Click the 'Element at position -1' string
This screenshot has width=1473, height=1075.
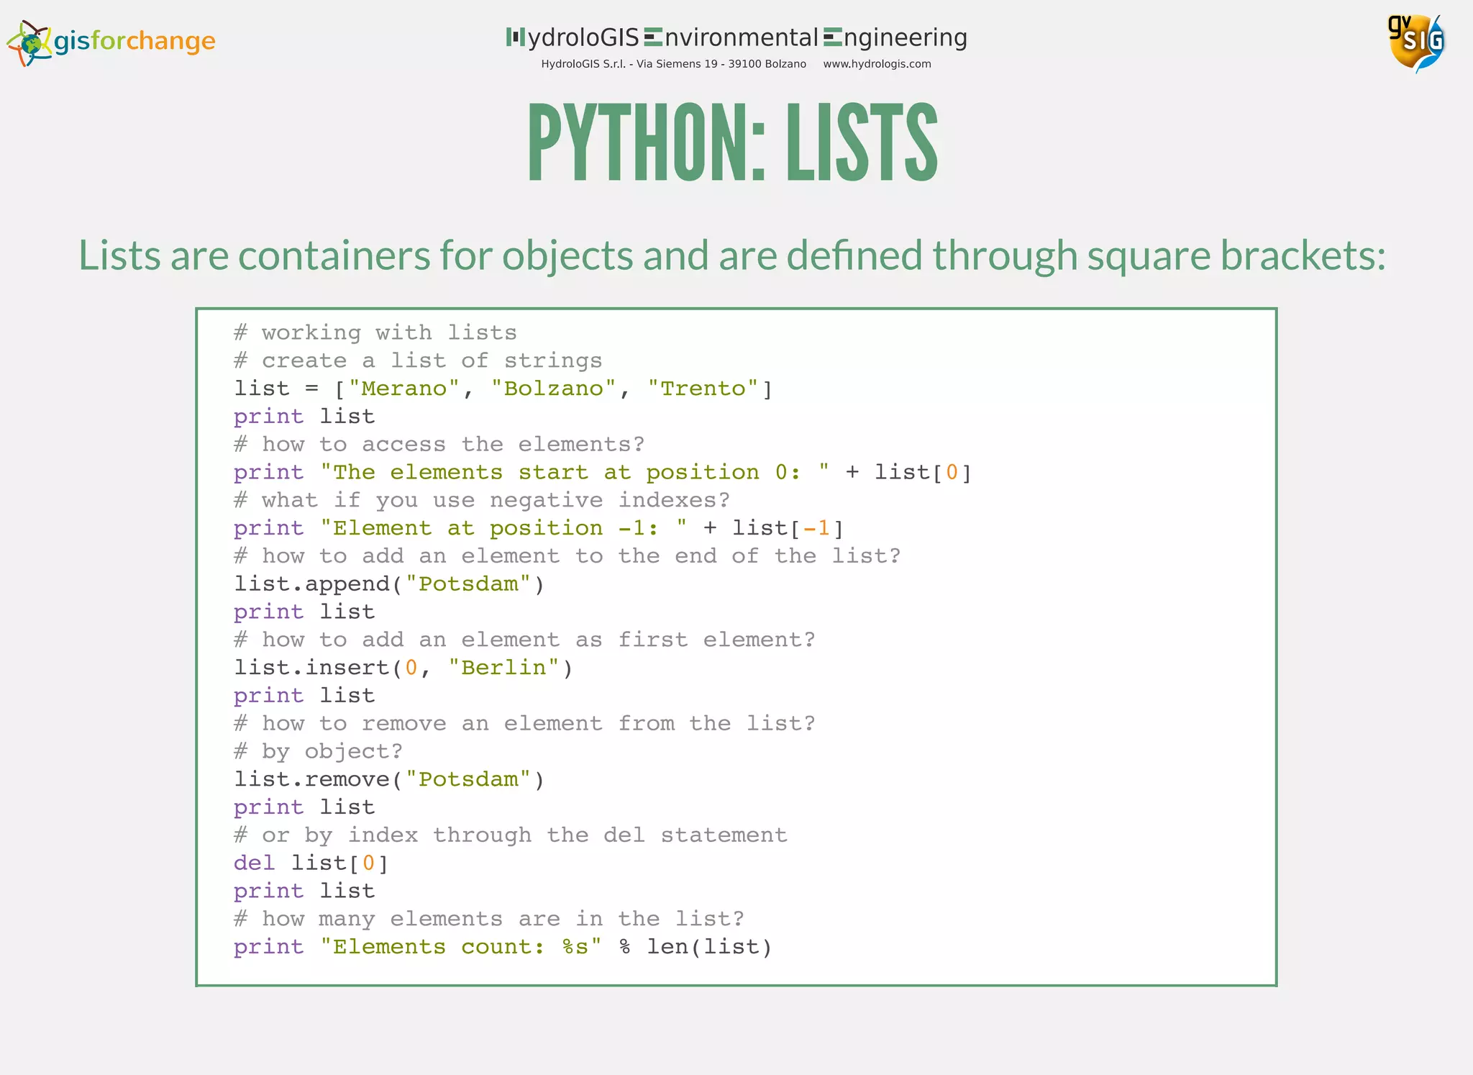click(x=503, y=528)
